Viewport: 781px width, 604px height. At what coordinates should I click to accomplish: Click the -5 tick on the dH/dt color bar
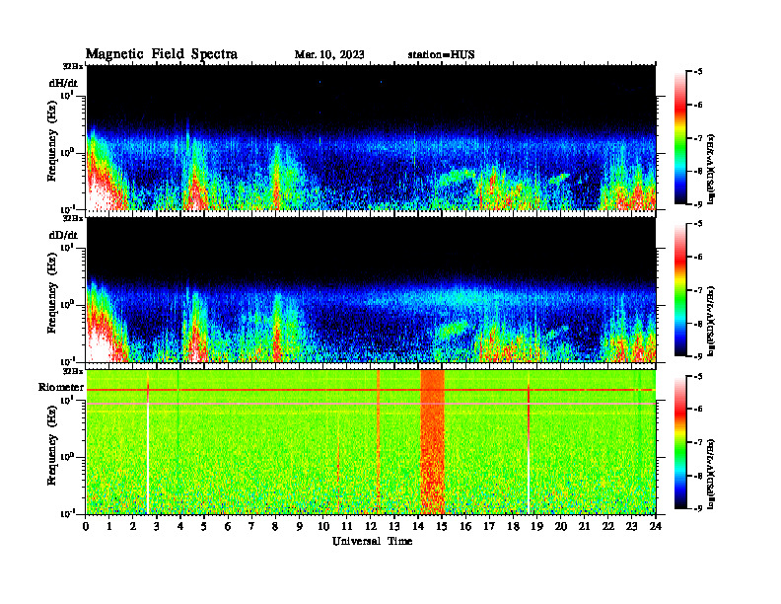pos(698,72)
